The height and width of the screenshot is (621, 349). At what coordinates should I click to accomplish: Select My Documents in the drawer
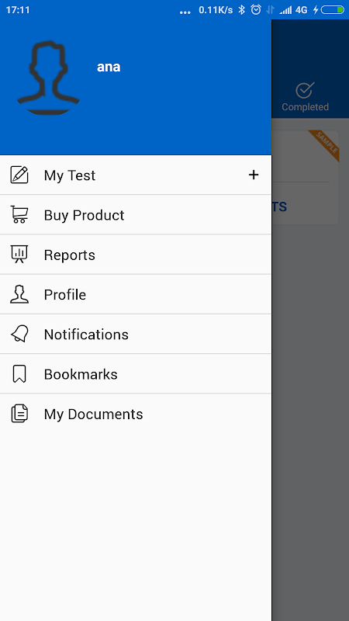tap(135, 414)
